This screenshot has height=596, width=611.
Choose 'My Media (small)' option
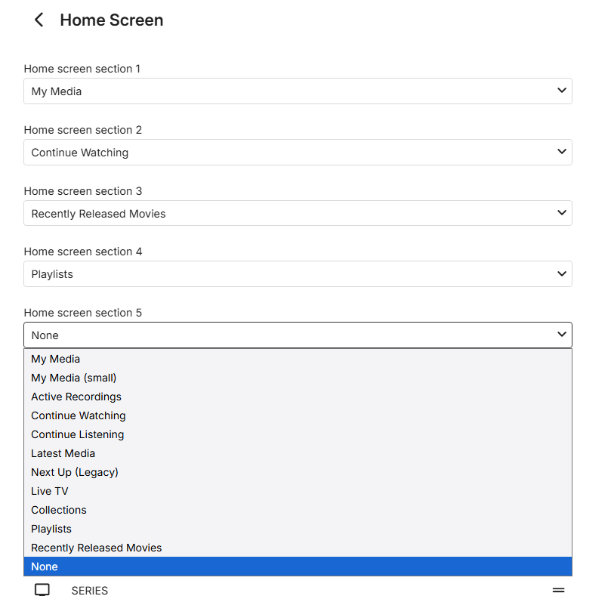click(74, 378)
